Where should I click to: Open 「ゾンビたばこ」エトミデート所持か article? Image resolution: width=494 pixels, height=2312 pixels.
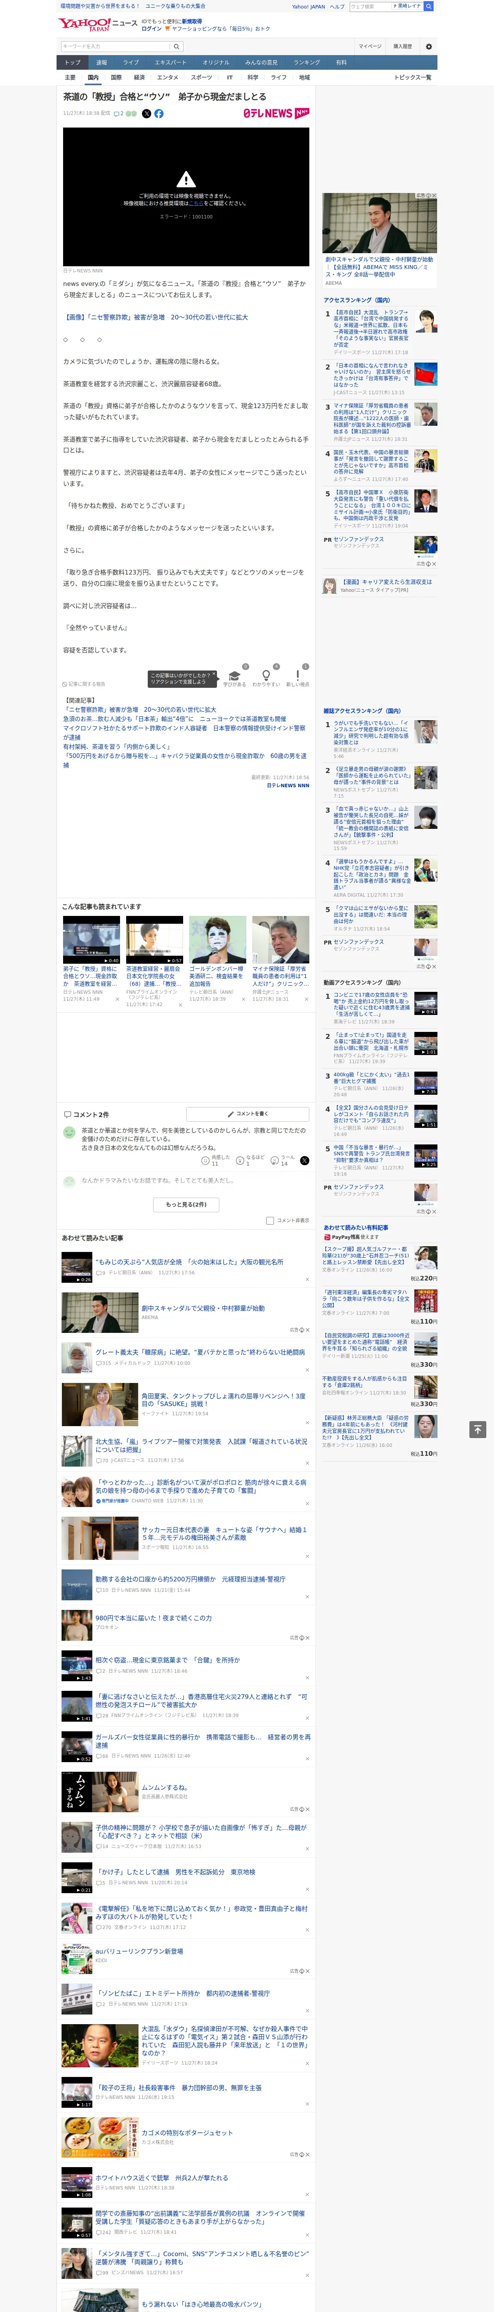pyautogui.click(x=182, y=1993)
